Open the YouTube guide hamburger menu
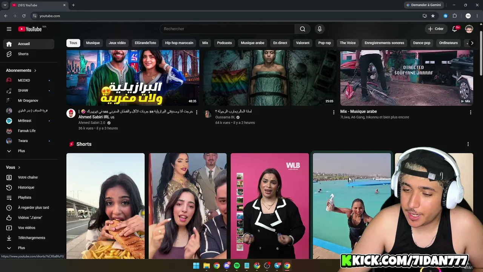Viewport: 483px width, 272px height. [x=9, y=29]
